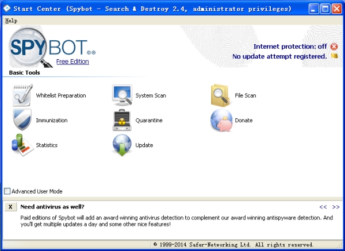The height and width of the screenshot is (251, 345).
Task: Click the Immunization shield icon
Action: [22, 120]
